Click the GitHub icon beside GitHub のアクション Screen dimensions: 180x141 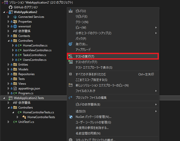pyautogui.click(x=10, y=7)
